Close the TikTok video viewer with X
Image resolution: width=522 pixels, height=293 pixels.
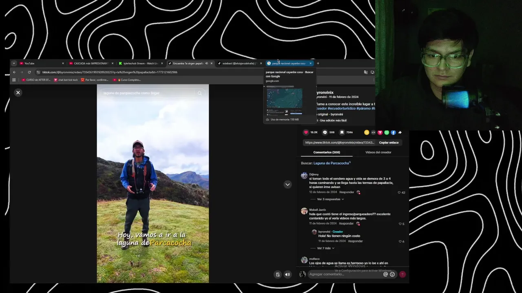pyautogui.click(x=18, y=93)
